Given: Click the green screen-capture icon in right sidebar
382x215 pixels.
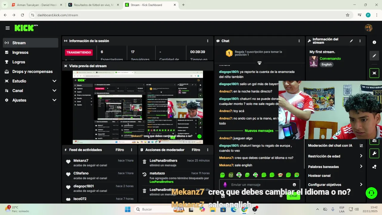Looking at the screenshot, I should [374, 73].
